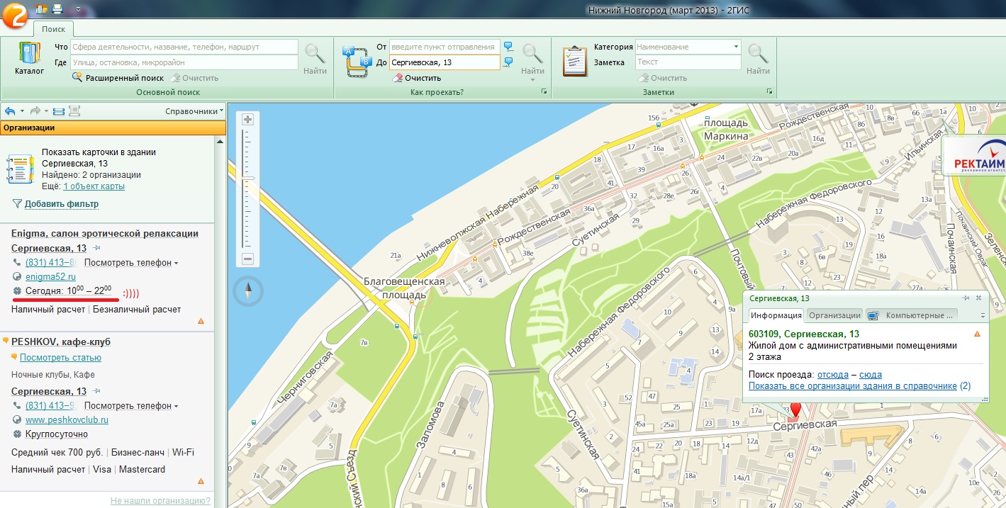Click the notebook cards icon in results header
Image resolution: width=1006 pixels, height=508 pixels.
[20, 170]
